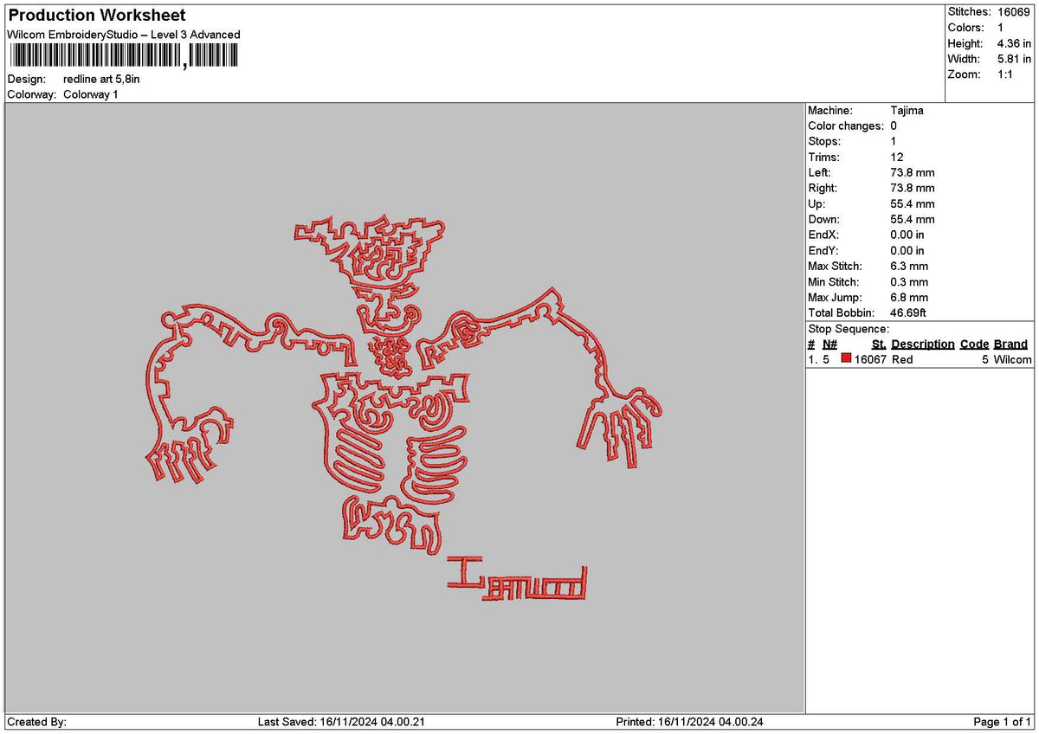
Task: Click the Machine value Tajima
Action: 907,111
